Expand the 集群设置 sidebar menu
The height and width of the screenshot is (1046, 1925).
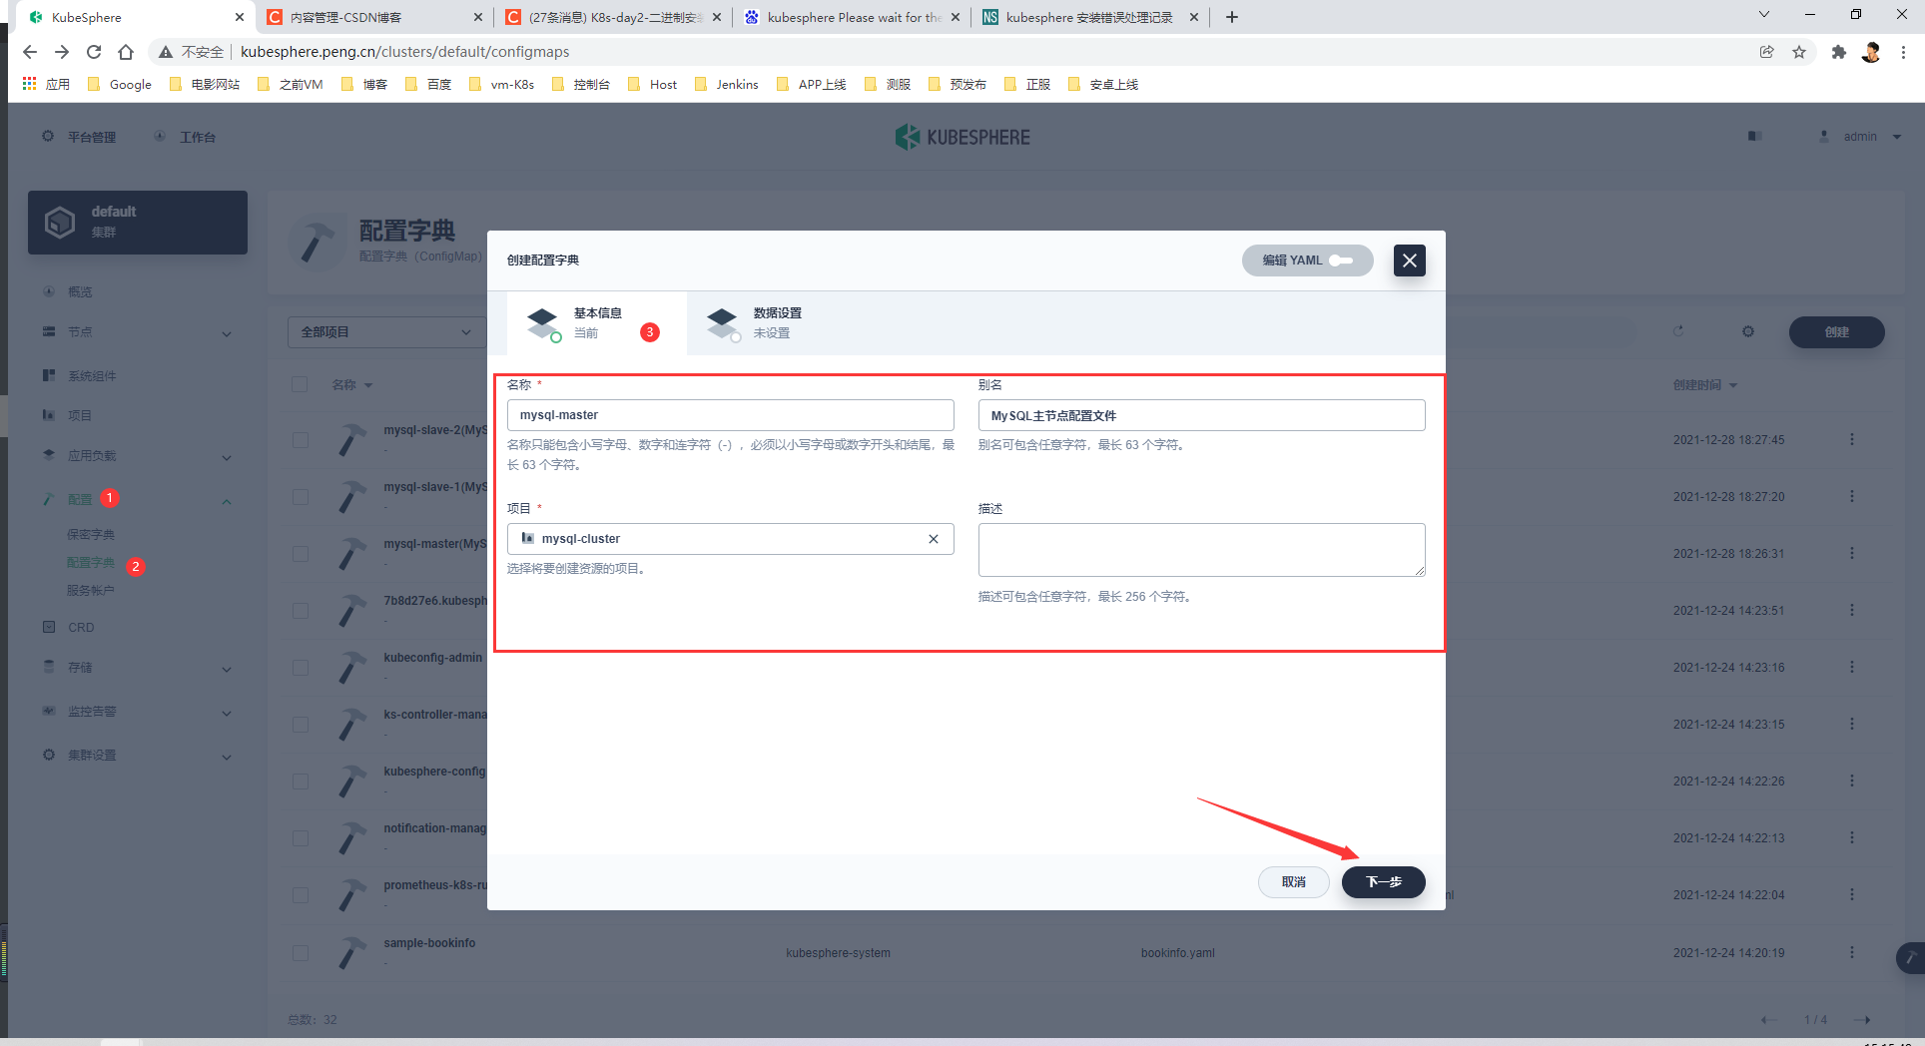[138, 756]
